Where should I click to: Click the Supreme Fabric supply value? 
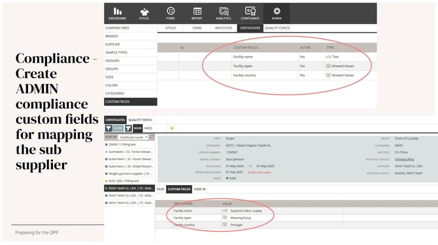(246, 210)
